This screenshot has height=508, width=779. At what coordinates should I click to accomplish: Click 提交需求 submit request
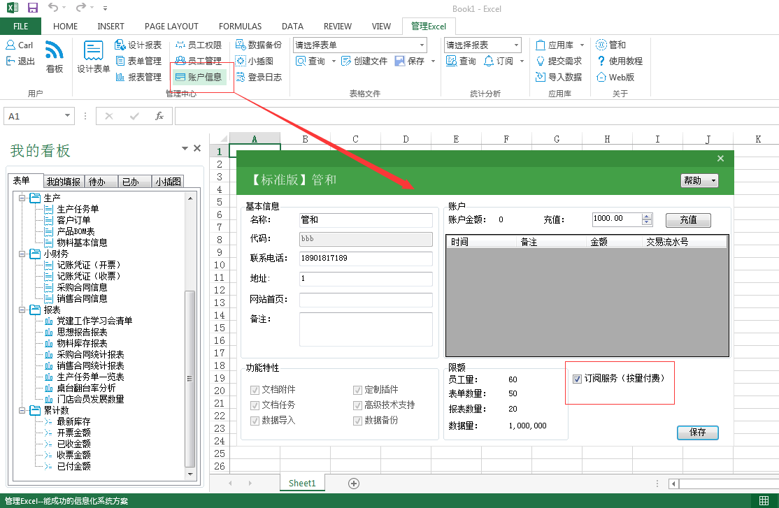[559, 61]
